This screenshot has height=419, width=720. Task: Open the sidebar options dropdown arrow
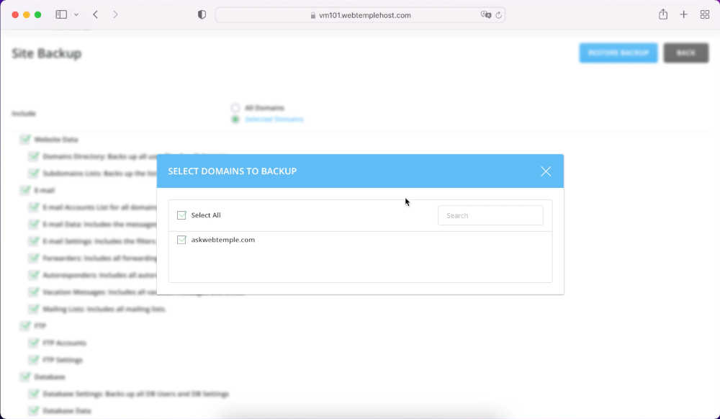click(76, 14)
